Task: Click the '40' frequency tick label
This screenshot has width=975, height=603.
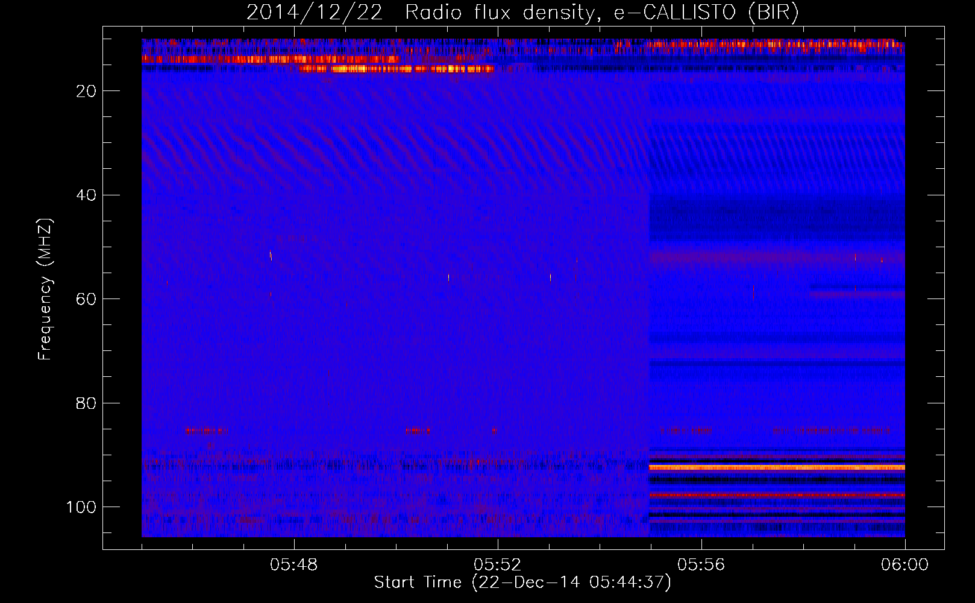Action: point(86,195)
